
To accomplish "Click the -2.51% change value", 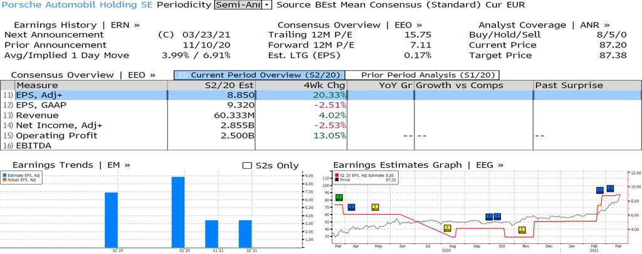I will pyautogui.click(x=331, y=105).
